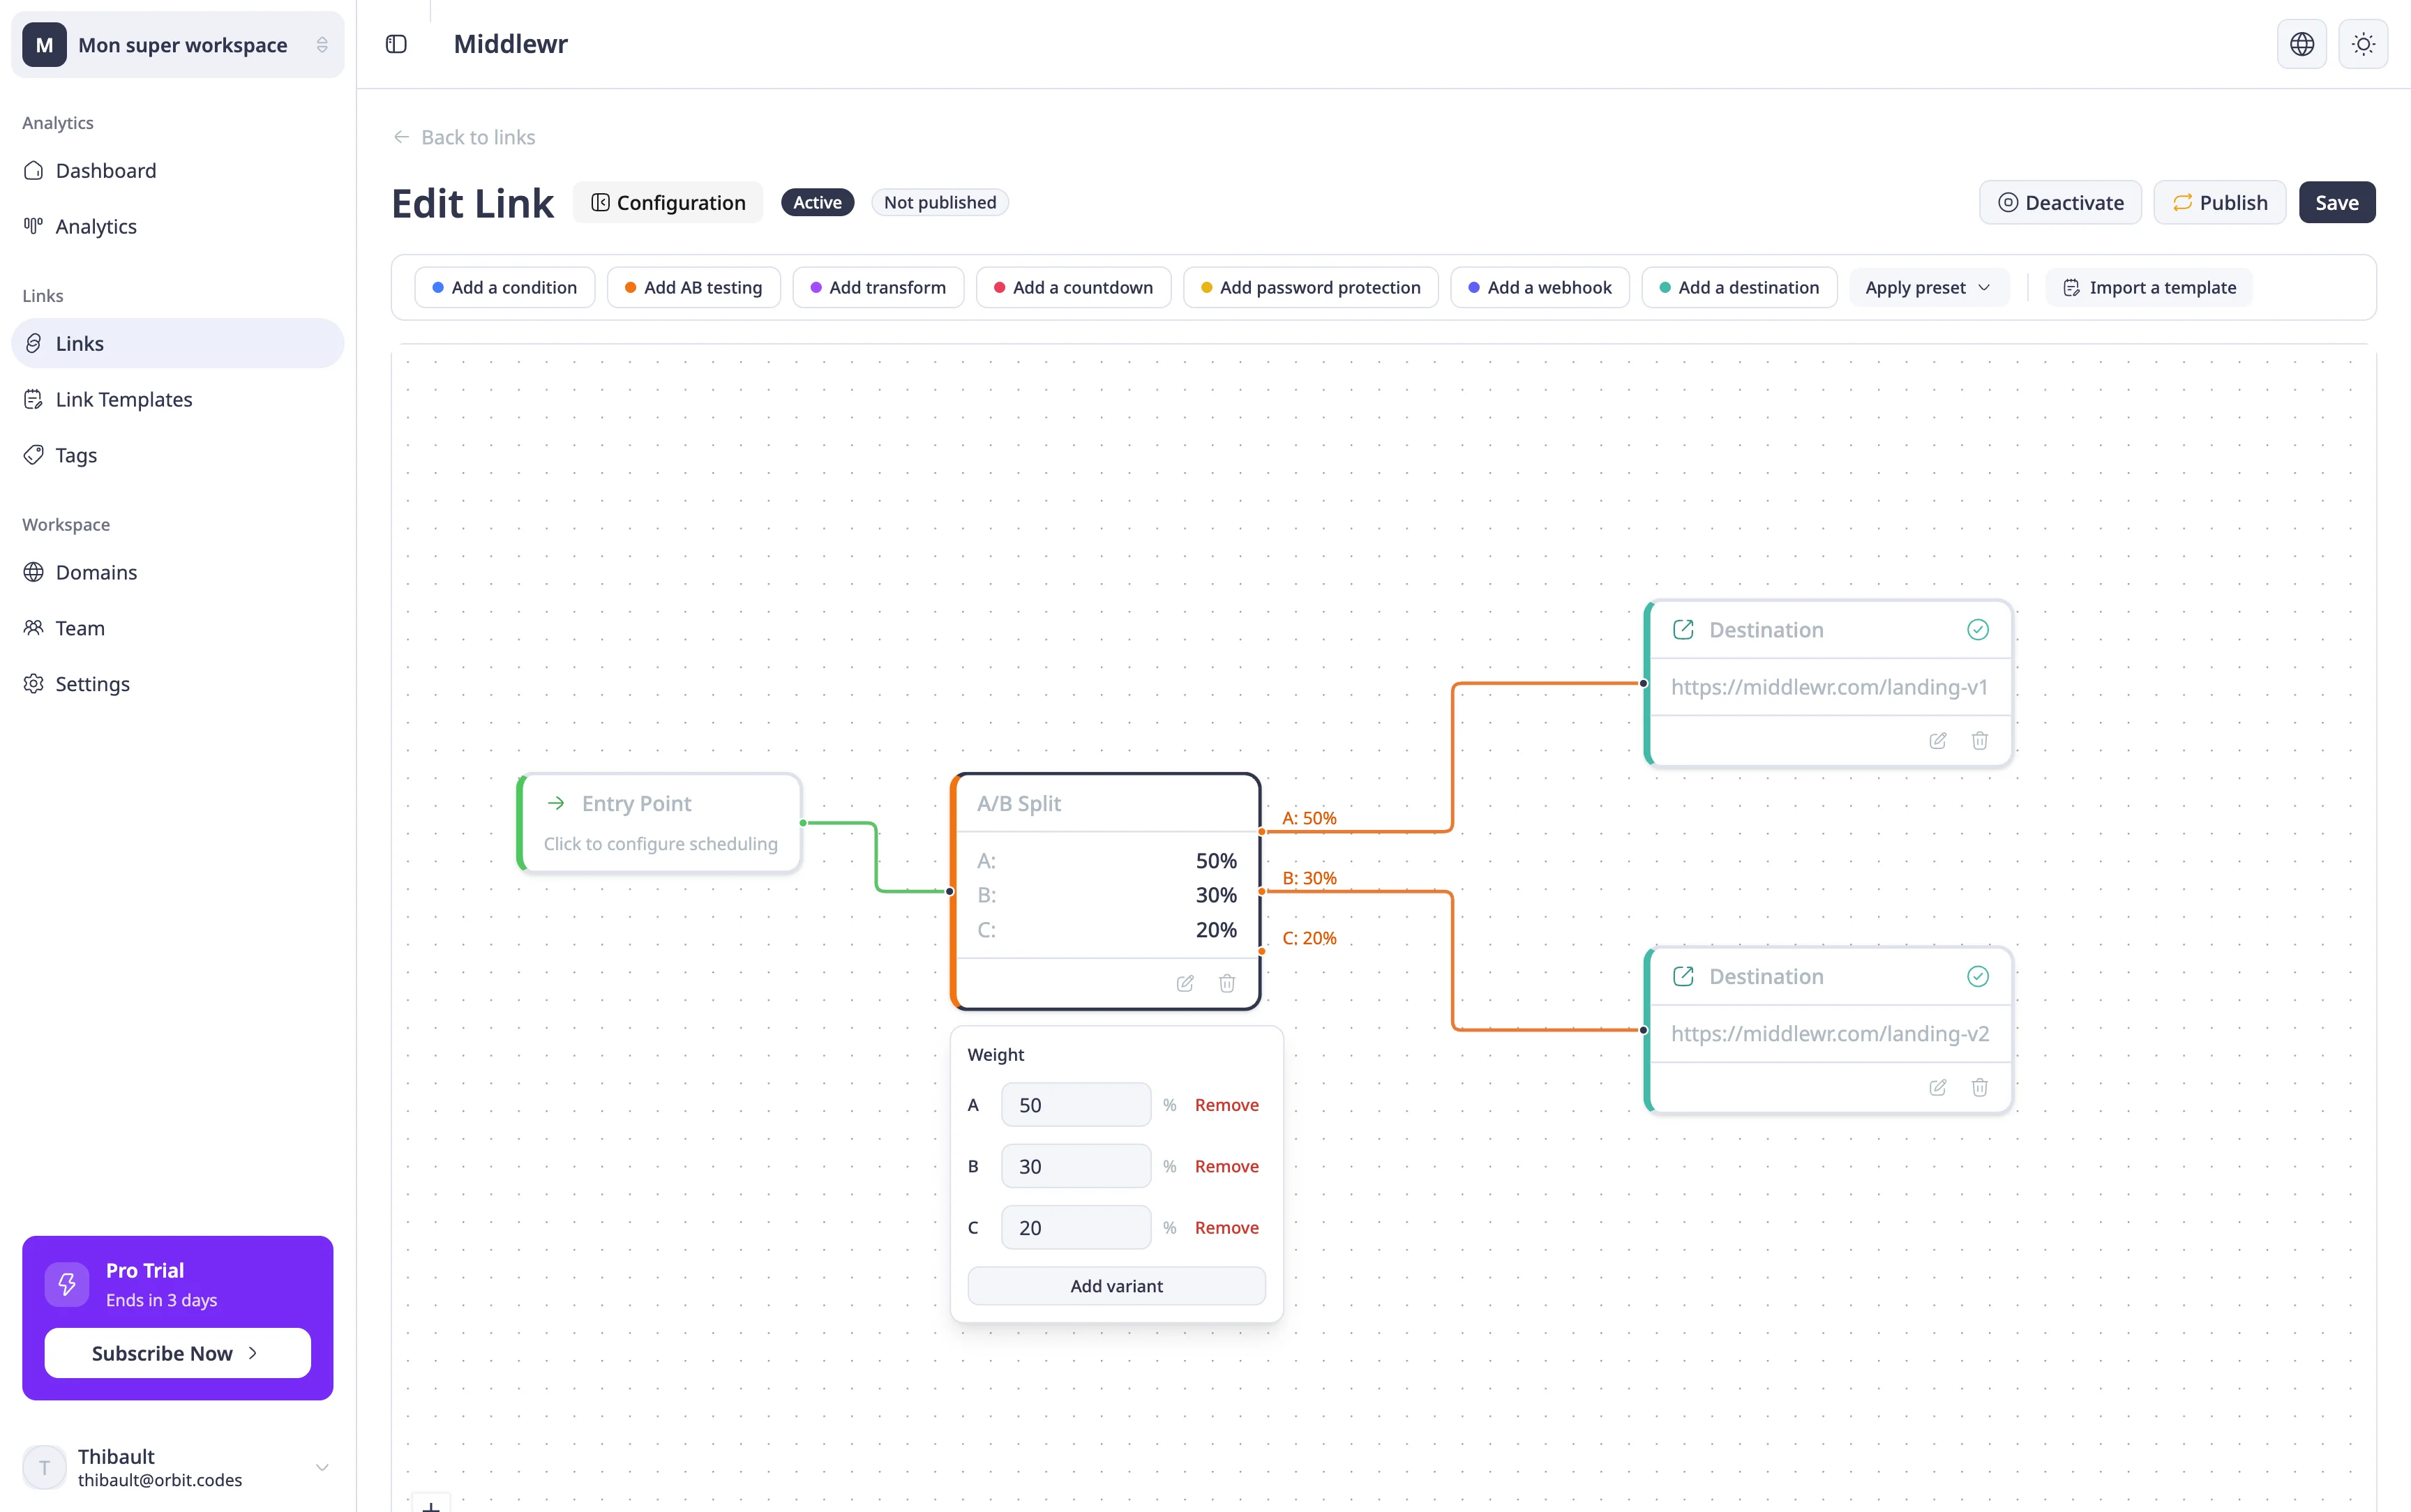Open workspace Settings
This screenshot has width=2411, height=1512.
coord(178,684)
